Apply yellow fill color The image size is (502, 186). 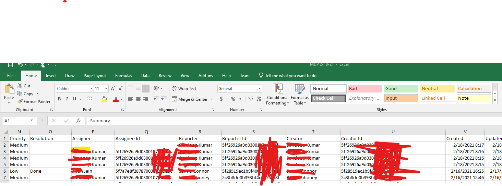click(104, 99)
